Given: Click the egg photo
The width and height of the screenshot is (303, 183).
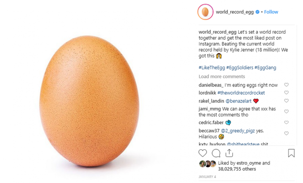Looking at the screenshot, I should [89, 101].
